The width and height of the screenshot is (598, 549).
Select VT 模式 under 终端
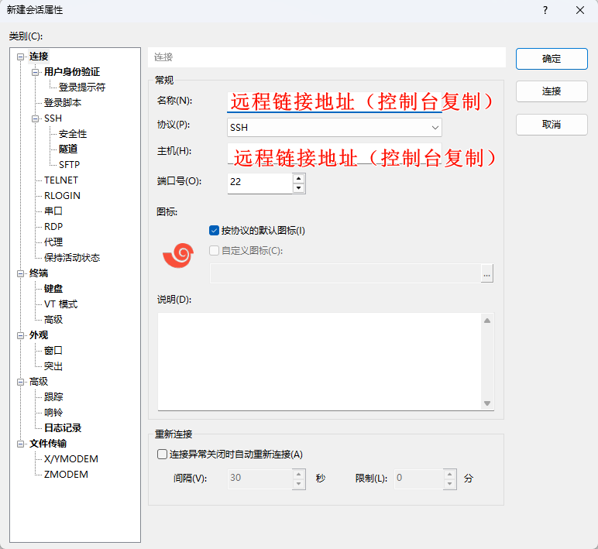pyautogui.click(x=60, y=304)
